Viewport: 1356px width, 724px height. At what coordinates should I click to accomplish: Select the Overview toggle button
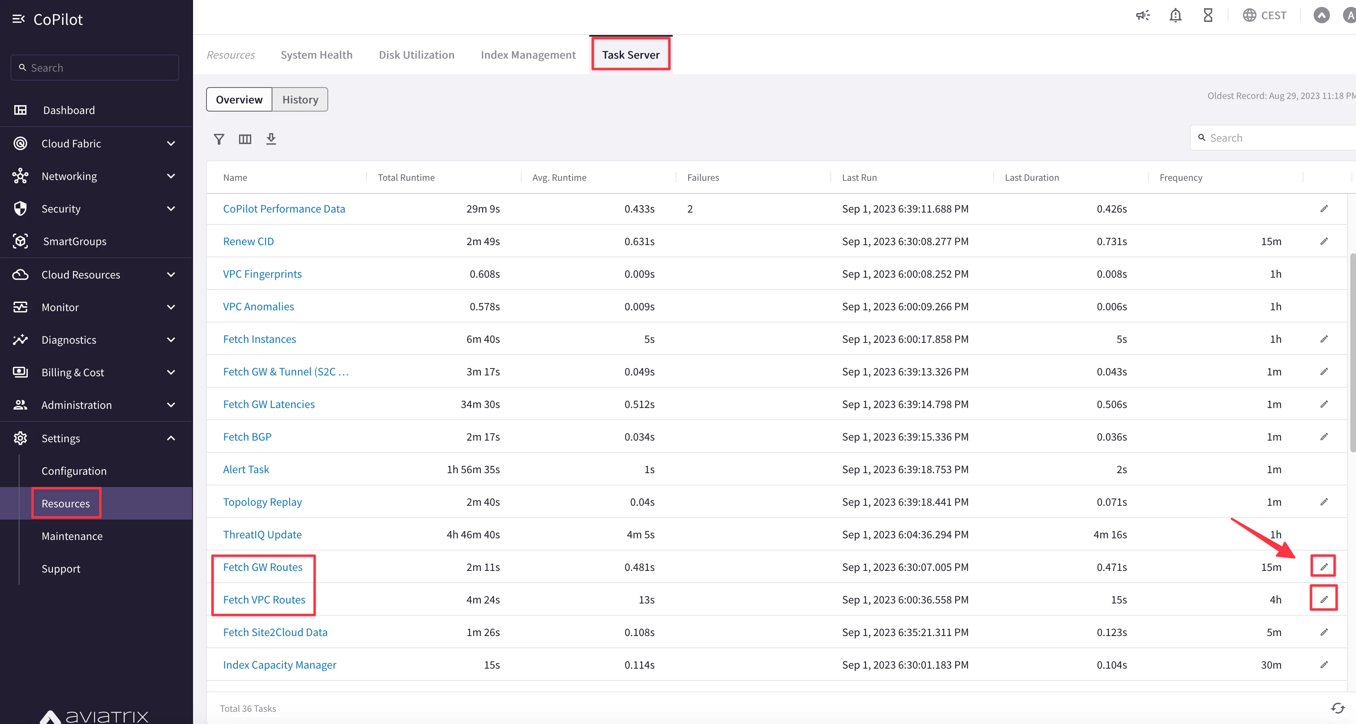[239, 99]
